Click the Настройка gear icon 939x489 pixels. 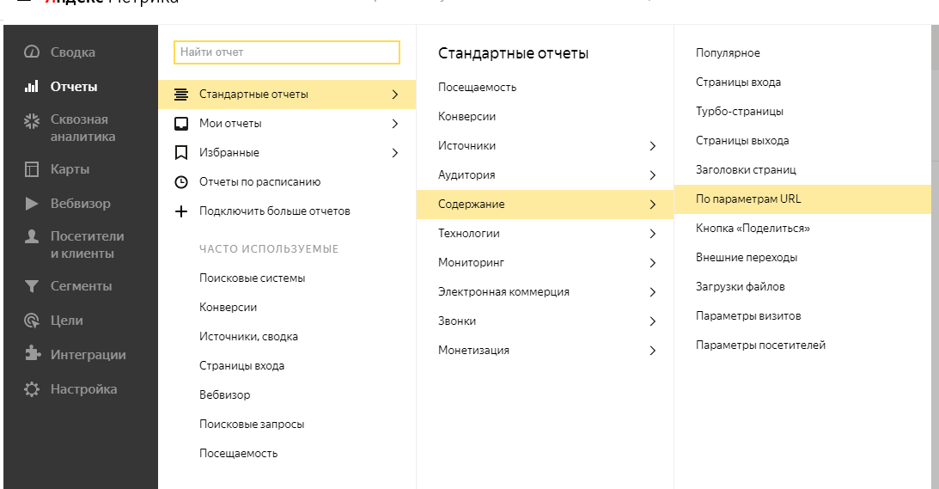[x=31, y=389]
